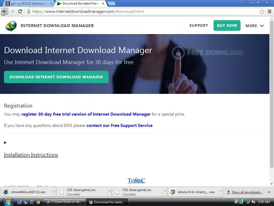This screenshot has height=206, width=274.
Task: Click the scrollbar down arrow
Action: click(272, 184)
